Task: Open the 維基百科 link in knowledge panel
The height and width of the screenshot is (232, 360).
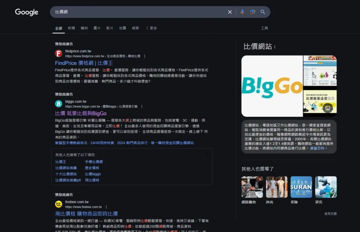Action: [318, 148]
